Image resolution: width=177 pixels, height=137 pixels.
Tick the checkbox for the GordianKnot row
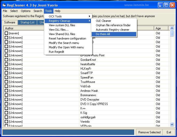pos(6,60)
